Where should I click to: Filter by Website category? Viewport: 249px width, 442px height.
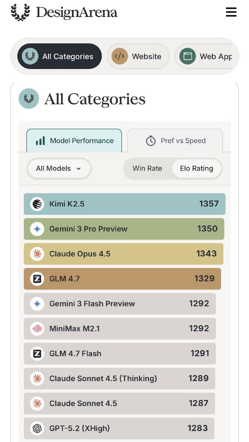coord(138,56)
